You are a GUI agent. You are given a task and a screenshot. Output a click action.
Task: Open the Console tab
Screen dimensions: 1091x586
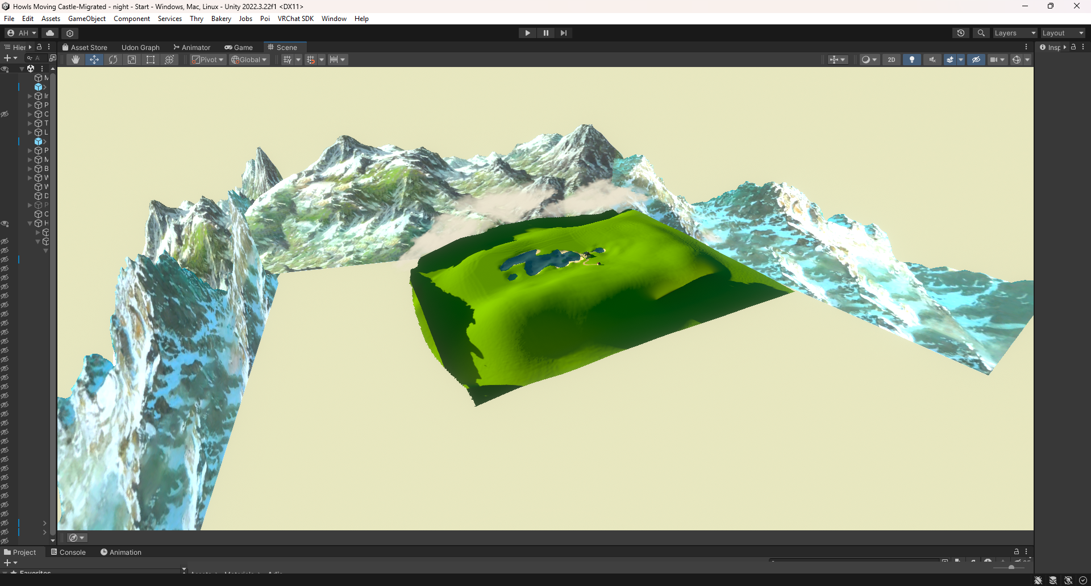pyautogui.click(x=68, y=552)
